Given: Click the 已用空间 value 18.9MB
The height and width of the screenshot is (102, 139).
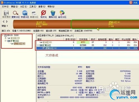Looking at the screenshot, I should coord(79,74).
